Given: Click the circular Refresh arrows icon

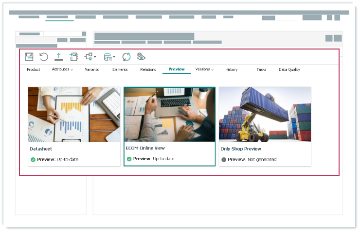Looking at the screenshot, I should point(126,57).
